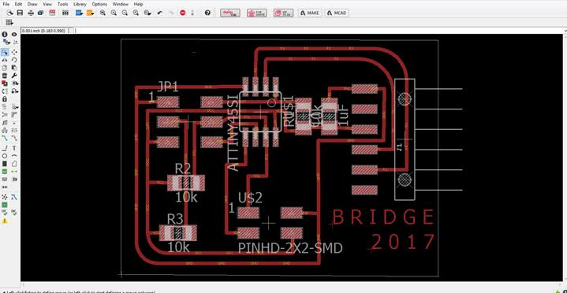Open the Layer display settings dropdown
The width and height of the screenshot is (567, 293).
pos(6,43)
